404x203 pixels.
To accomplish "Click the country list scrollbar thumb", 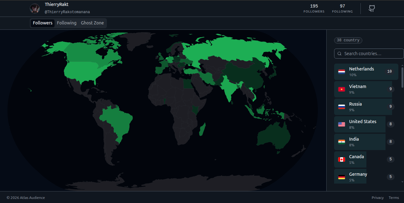I will tap(402, 77).
